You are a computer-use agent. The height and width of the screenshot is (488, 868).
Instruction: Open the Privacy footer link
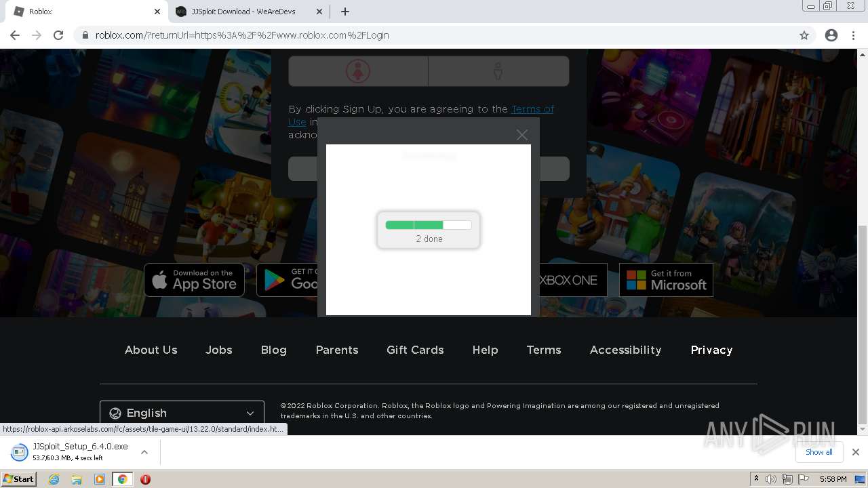coord(711,350)
